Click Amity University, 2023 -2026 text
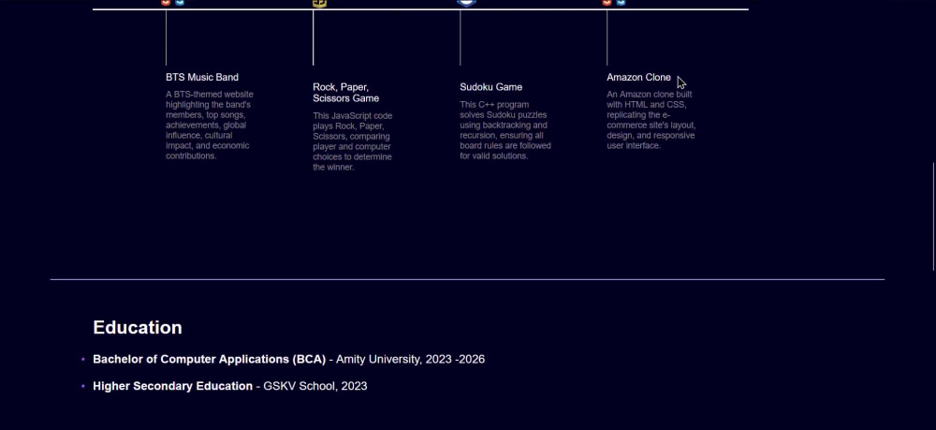The height and width of the screenshot is (430, 936). tap(410, 359)
